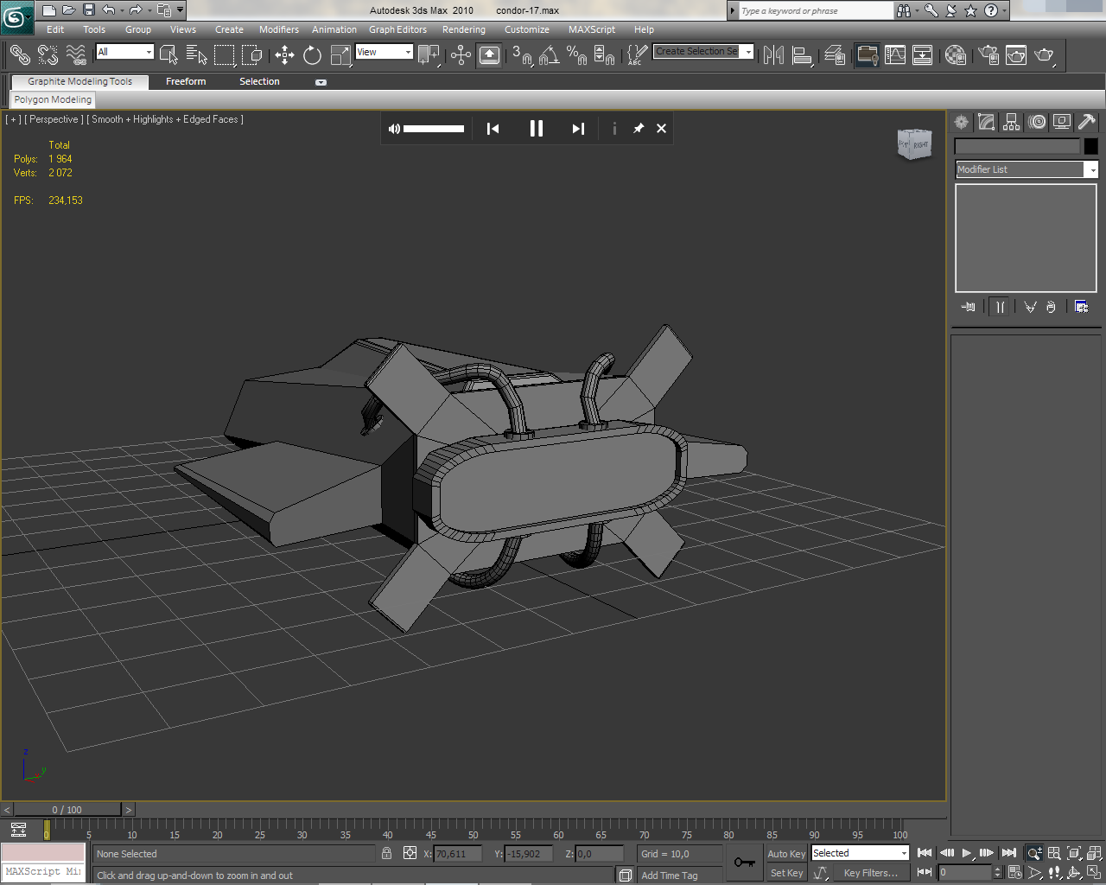Viewport: 1106px width, 885px height.
Task: Switch to the Selection ribbon tab
Action: (259, 81)
